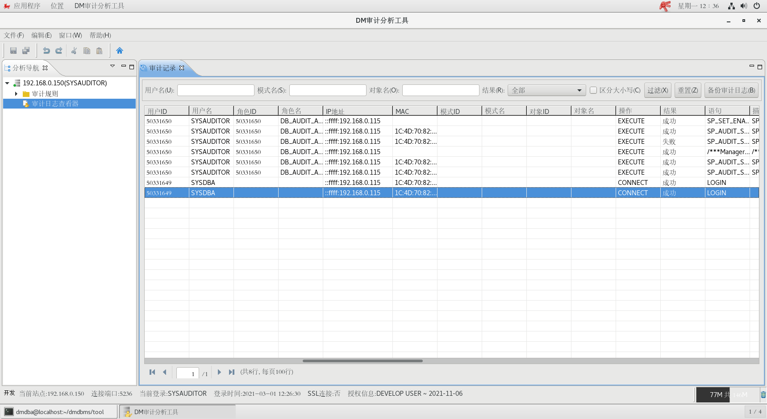Close the 分析导航 navigation tab

tap(45, 68)
